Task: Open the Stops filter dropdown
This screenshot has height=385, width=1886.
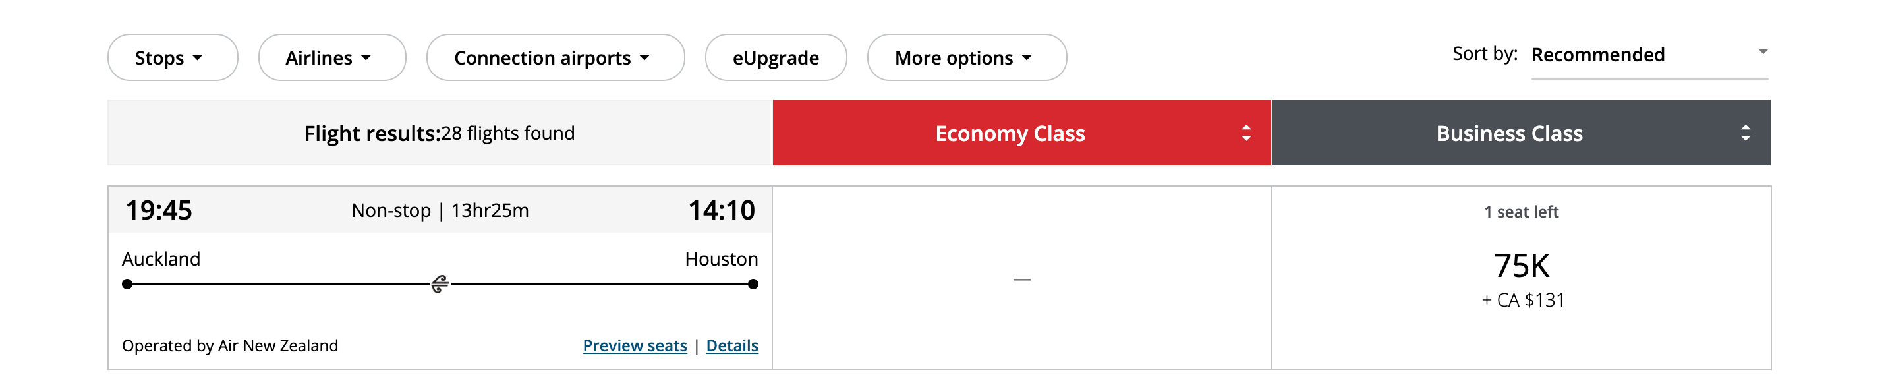Action: pos(172,57)
